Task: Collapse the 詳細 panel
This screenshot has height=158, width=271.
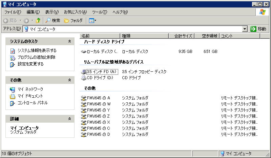Action: [69, 119]
